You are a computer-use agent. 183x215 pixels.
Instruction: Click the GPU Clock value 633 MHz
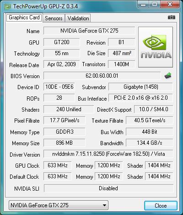click(x=58, y=165)
